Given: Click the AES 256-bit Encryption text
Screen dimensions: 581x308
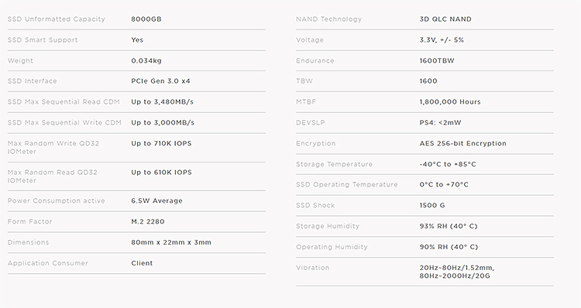Looking at the screenshot, I should point(462,143).
